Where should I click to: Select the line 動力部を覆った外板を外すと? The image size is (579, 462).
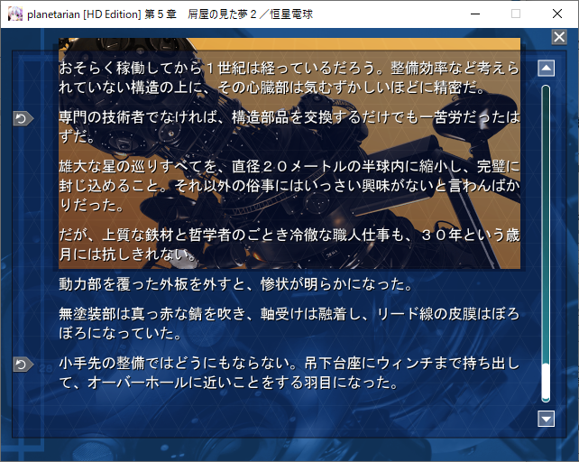coord(235,284)
